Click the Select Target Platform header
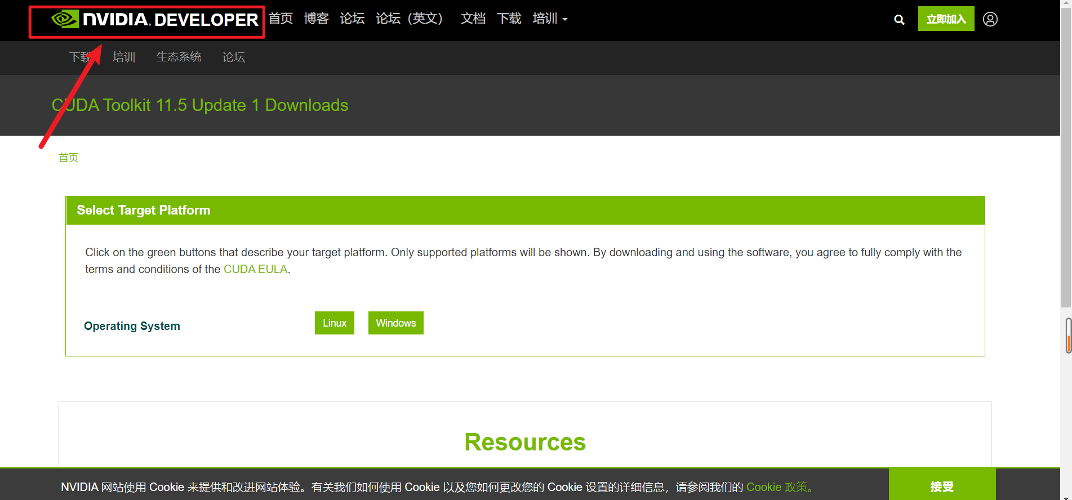Viewport: 1072px width, 500px height. click(x=525, y=210)
